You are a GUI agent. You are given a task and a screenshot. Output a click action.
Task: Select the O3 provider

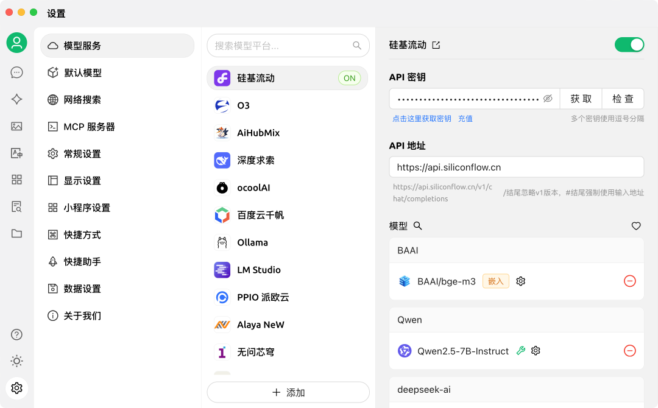tap(288, 105)
